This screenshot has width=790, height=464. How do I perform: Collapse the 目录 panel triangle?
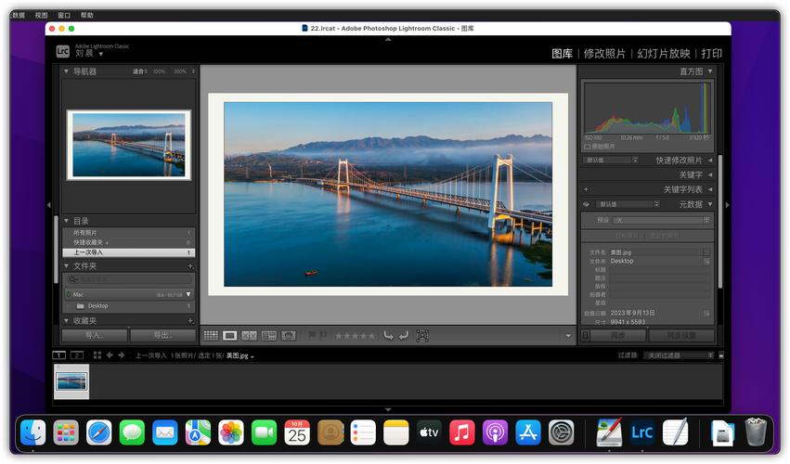click(x=66, y=221)
